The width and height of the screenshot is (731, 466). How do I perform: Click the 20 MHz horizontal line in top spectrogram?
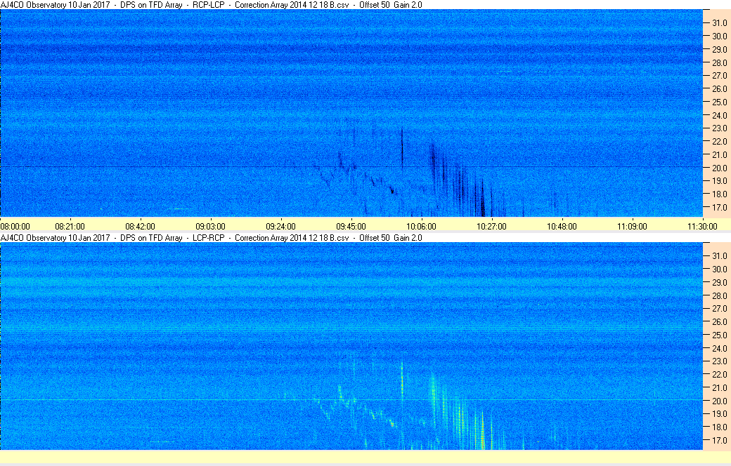coord(351,166)
